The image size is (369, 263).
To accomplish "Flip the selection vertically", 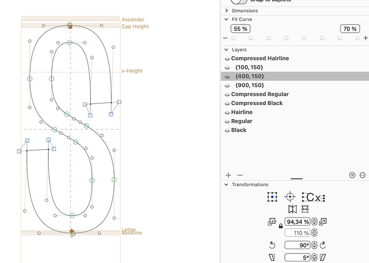I will tap(305, 209).
